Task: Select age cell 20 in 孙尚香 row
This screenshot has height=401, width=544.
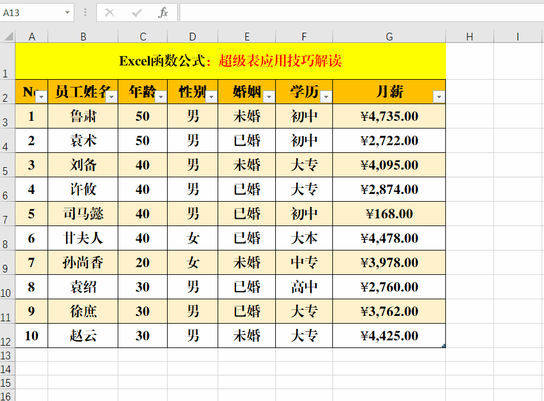Action: [143, 262]
